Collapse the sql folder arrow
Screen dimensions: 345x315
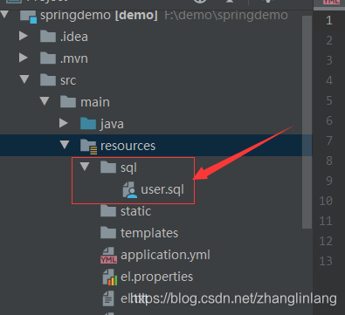pos(85,167)
